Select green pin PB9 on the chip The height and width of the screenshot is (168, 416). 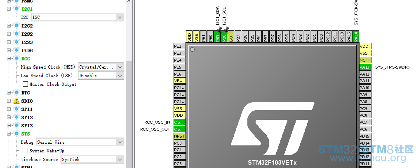217,36
